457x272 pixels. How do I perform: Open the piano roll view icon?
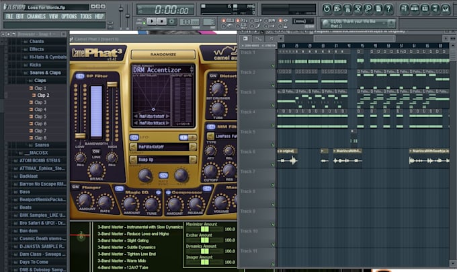click(x=425, y=9)
